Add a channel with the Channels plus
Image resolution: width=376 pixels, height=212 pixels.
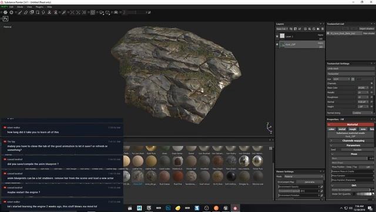click(x=372, y=84)
